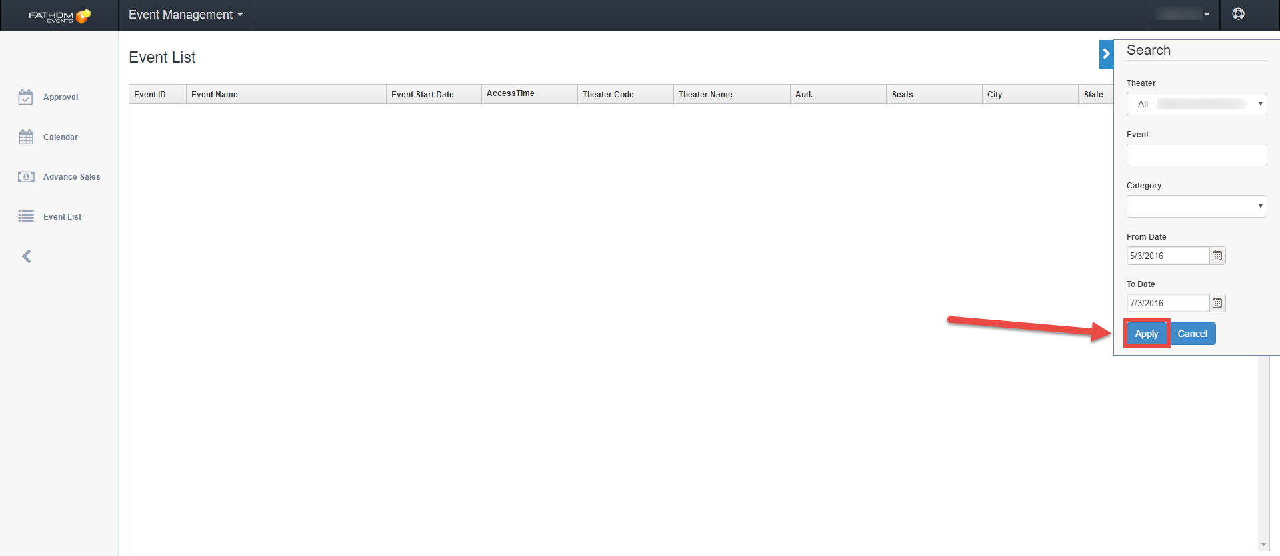The image size is (1280, 556).
Task: Open the Theater dropdown
Action: 1197,104
